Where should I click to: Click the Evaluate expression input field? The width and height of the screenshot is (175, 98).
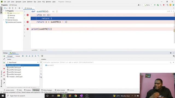[x=106, y=62]
